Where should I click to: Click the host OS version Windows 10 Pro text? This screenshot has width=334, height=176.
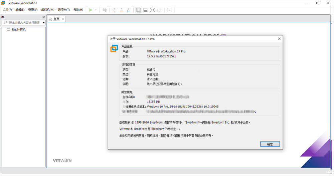[183, 107]
